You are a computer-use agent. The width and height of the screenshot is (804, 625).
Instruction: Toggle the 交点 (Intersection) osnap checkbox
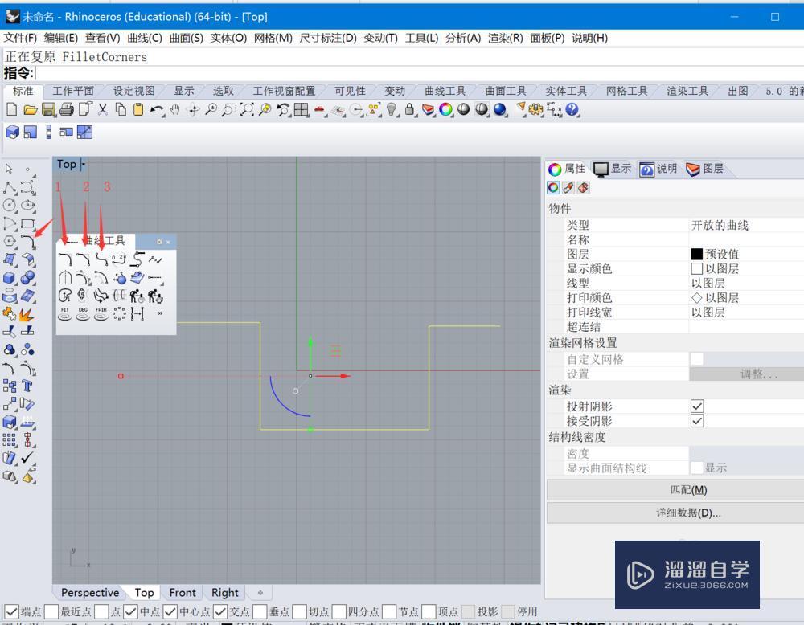pos(220,611)
